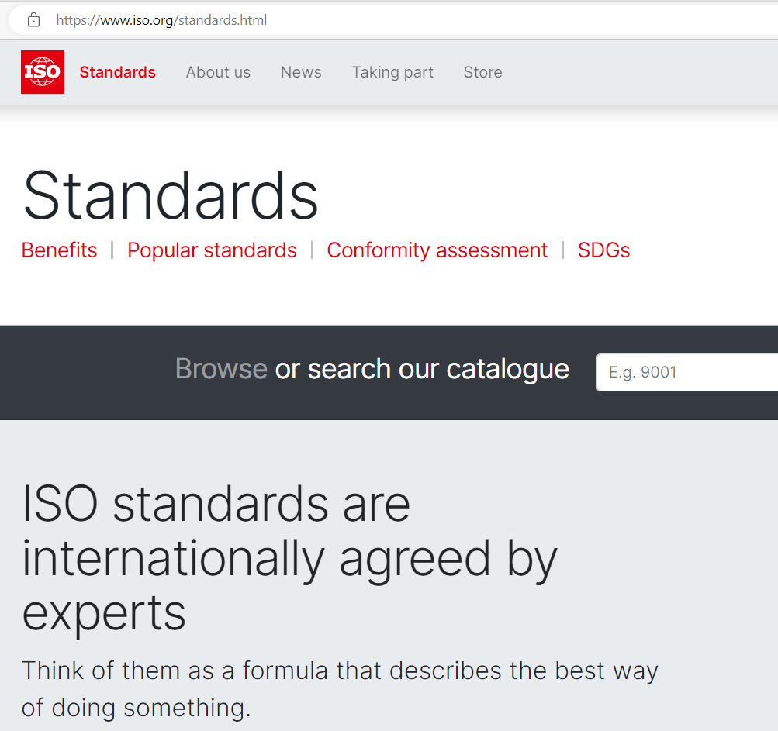Focus the catalogue search field showing E.g. 9001
This screenshot has width=778, height=731.
(686, 372)
